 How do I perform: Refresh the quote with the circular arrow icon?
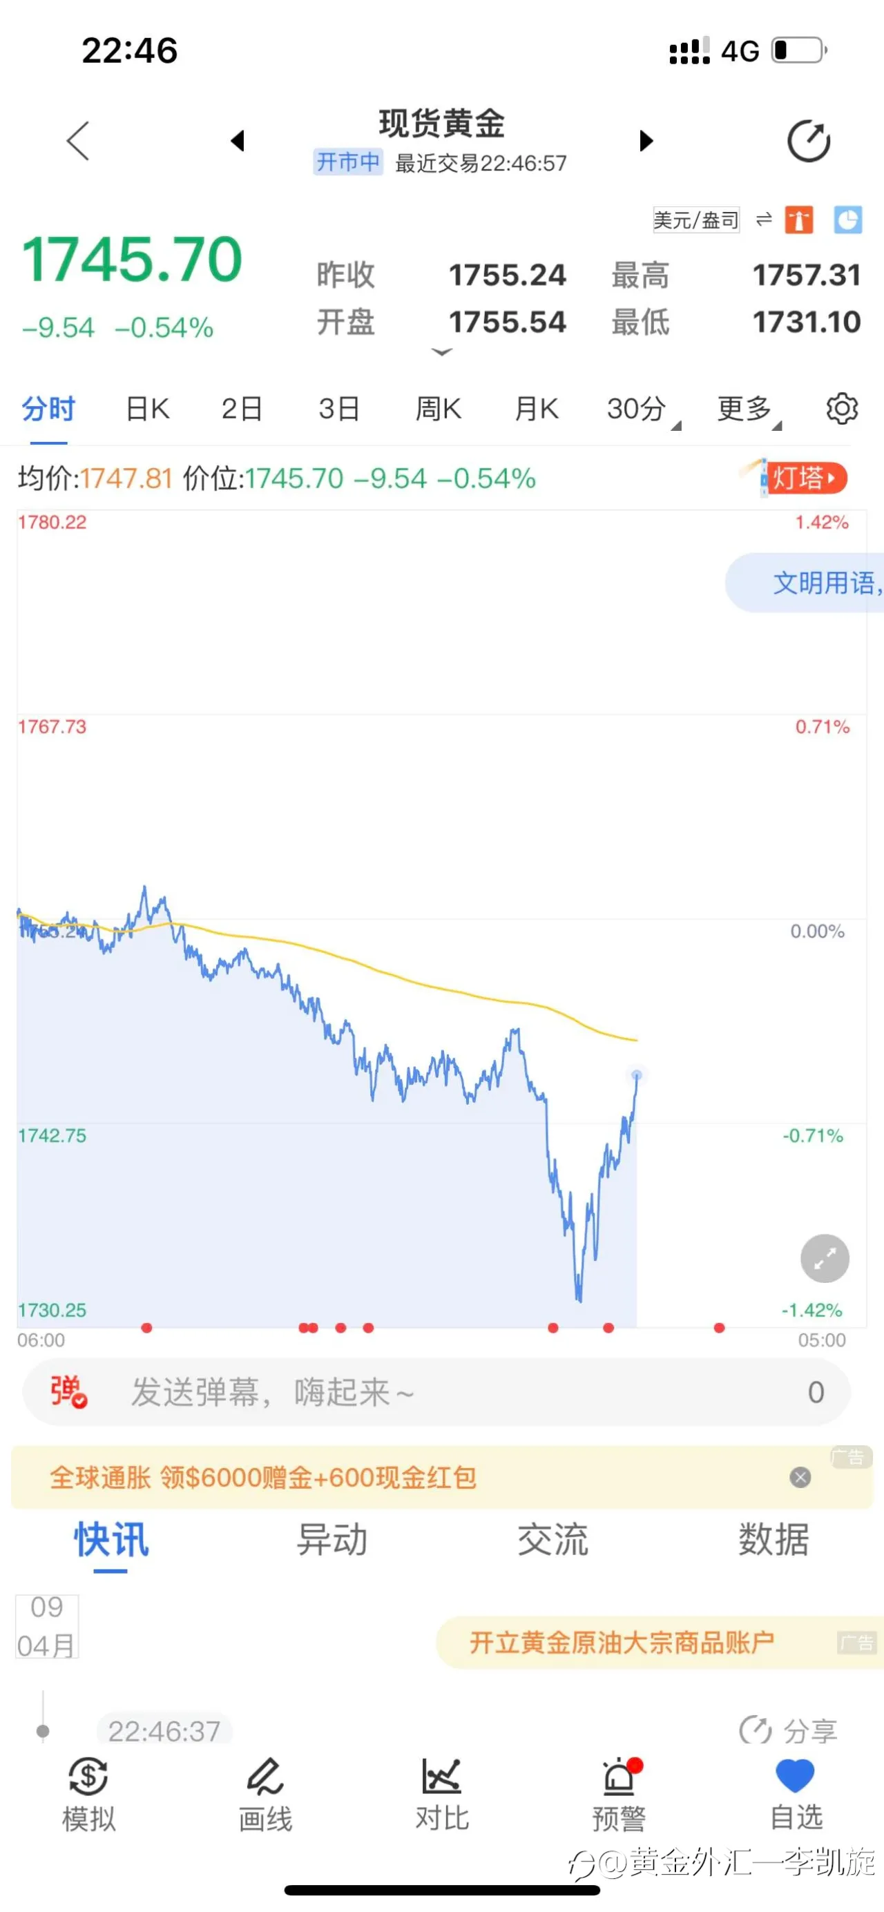tap(808, 140)
